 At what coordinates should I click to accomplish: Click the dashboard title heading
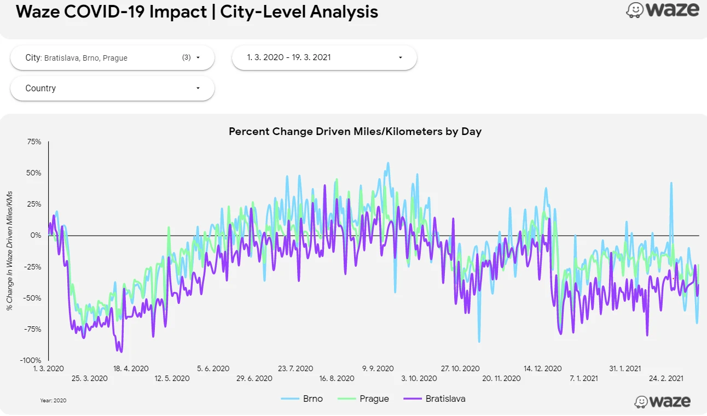pos(197,11)
